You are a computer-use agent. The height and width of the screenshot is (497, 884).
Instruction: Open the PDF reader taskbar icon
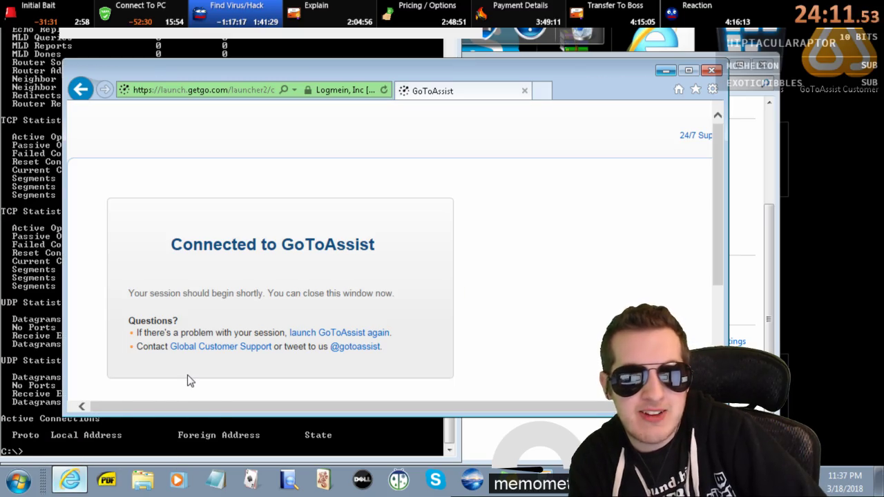point(107,480)
